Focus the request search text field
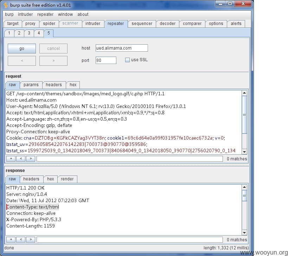Screen dimensions: 288x256 130,159
